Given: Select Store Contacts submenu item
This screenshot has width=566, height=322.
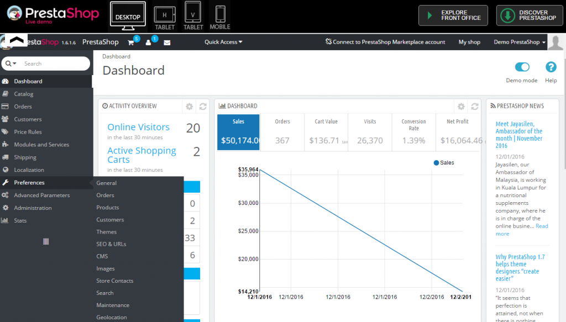Looking at the screenshot, I should 115,281.
